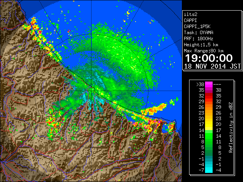Pick the dark teal band of color bar
The image size is (243, 182).
[x=209, y=158]
